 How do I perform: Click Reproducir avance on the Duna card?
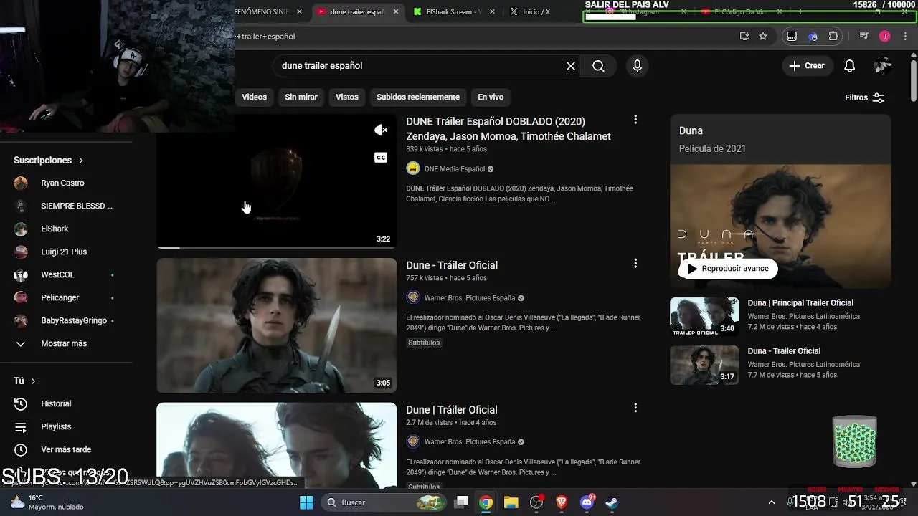pos(728,269)
